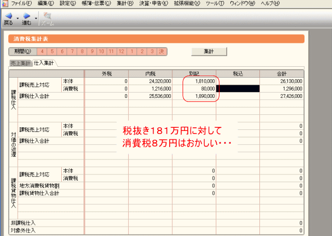This screenshot has height=236, width=332.
Task: Toggle month 3 in the period bar
Action: click(152, 52)
